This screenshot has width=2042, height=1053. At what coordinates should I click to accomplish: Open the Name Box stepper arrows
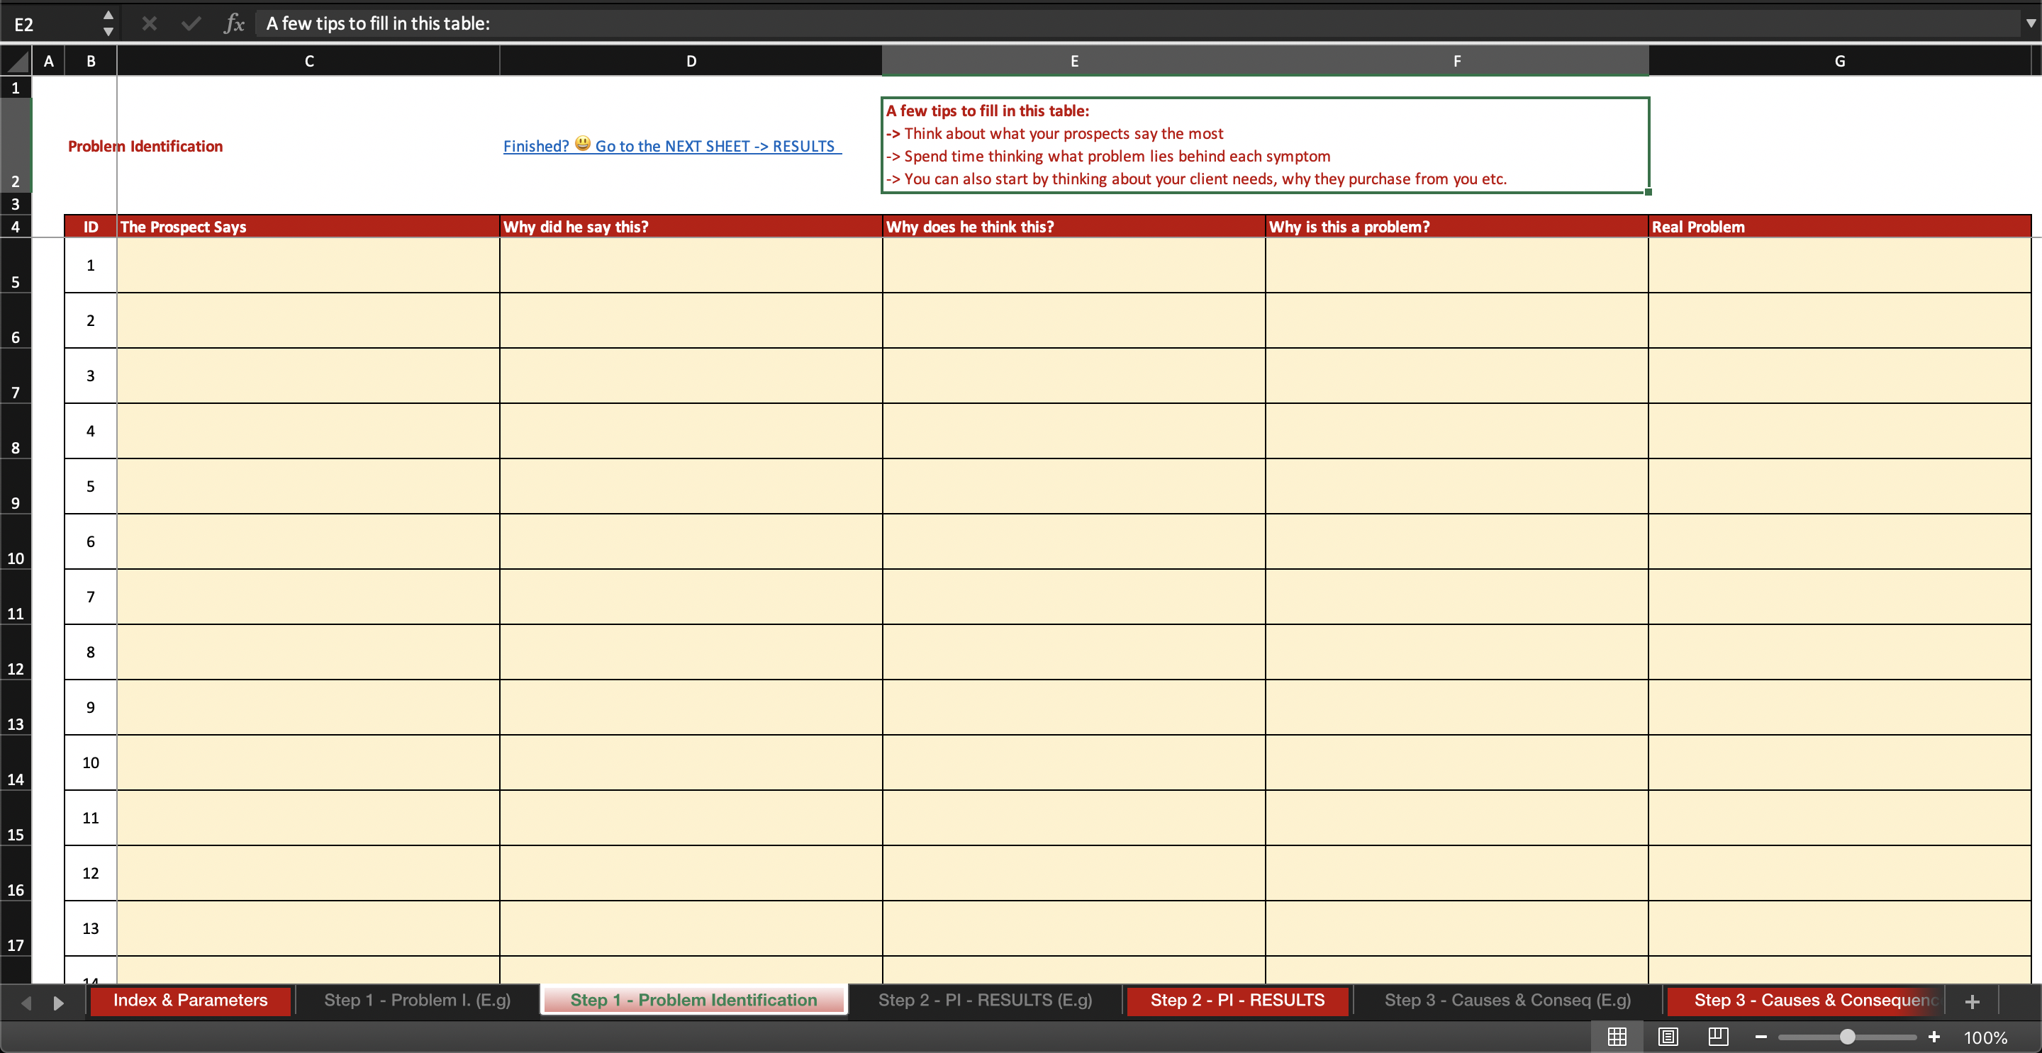point(108,23)
